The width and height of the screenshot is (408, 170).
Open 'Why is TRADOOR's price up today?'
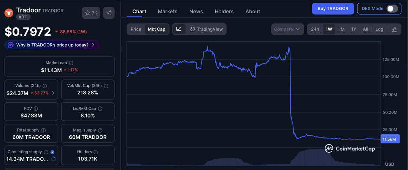point(52,45)
